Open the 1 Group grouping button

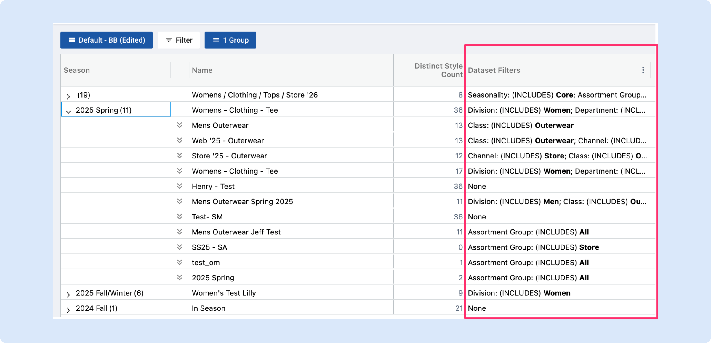coord(230,40)
